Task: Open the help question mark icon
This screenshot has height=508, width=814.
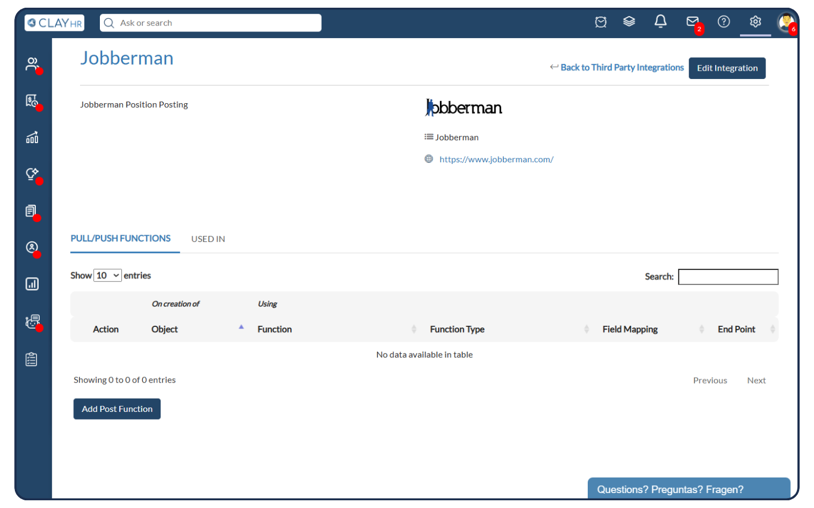Action: coord(723,22)
